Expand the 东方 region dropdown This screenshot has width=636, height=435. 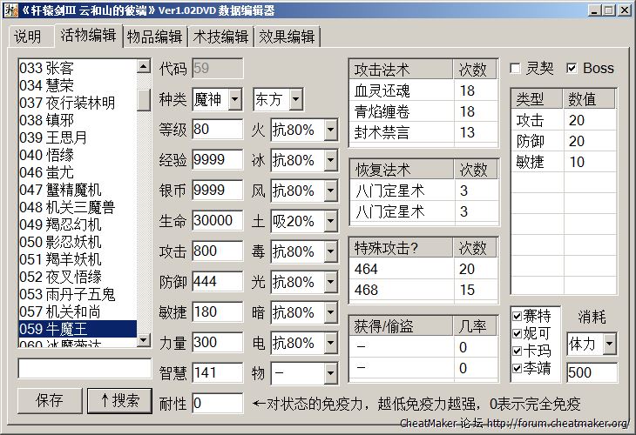tap(296, 100)
